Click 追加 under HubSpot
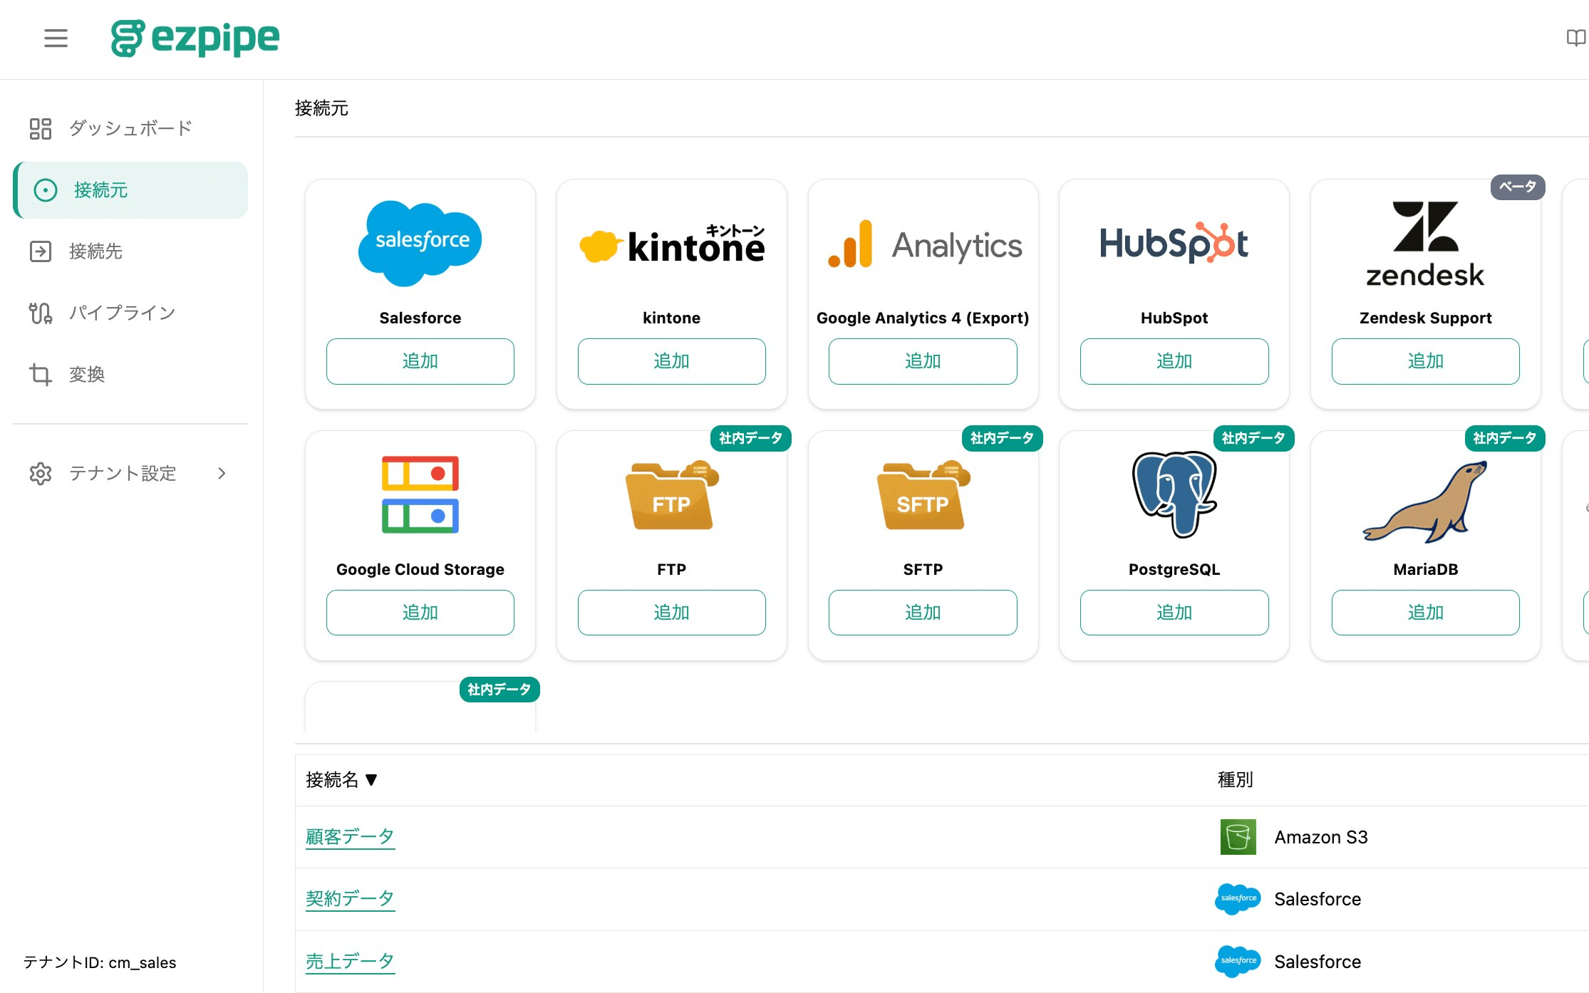The width and height of the screenshot is (1589, 993). point(1174,361)
